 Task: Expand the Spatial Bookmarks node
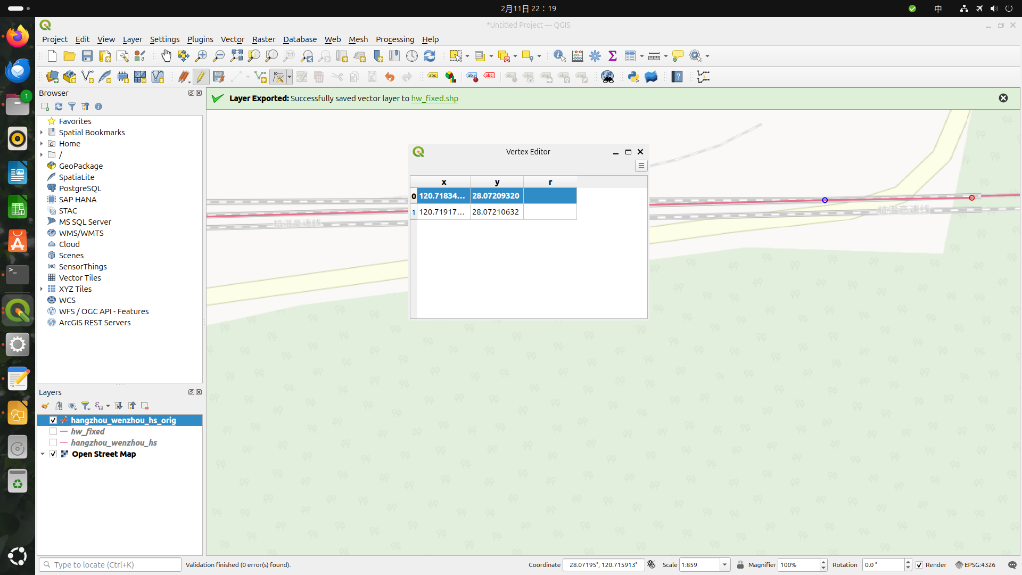pos(42,133)
